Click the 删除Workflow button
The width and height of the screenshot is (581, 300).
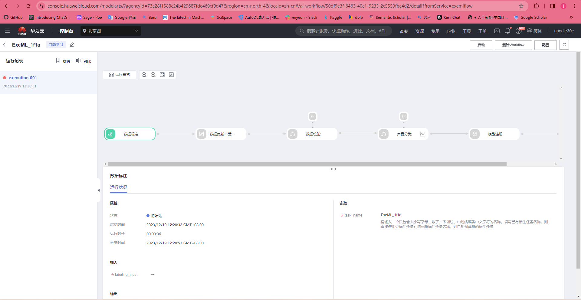513,45
